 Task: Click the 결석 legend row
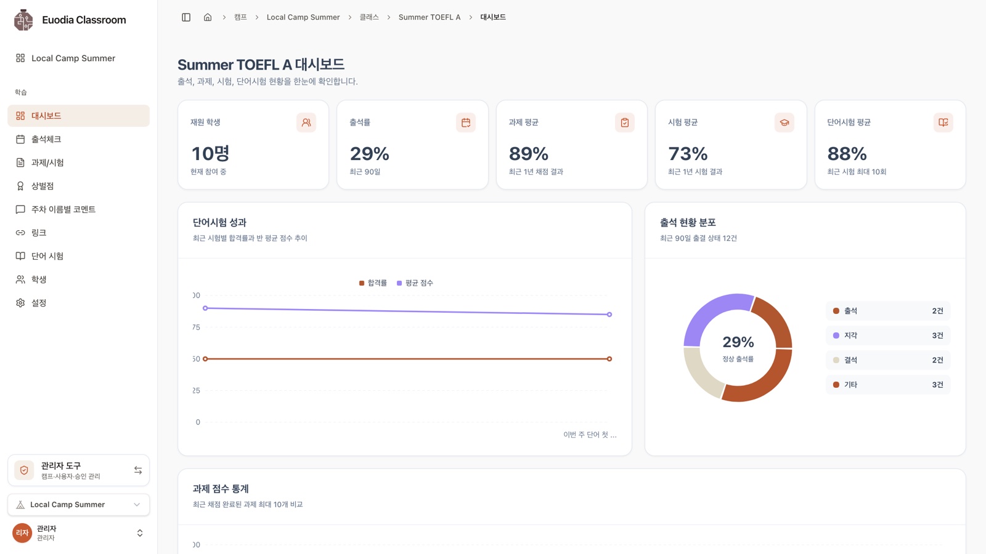(888, 360)
